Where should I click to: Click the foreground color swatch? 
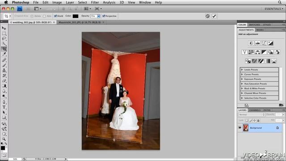[x=3, y=148]
